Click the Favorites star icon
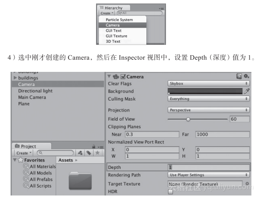 coord(21,160)
